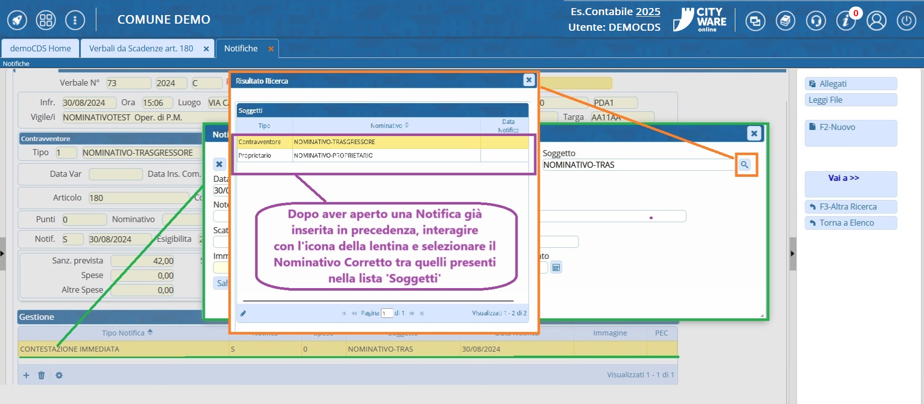Select the Proprietario row in Soggetti list

click(333, 156)
